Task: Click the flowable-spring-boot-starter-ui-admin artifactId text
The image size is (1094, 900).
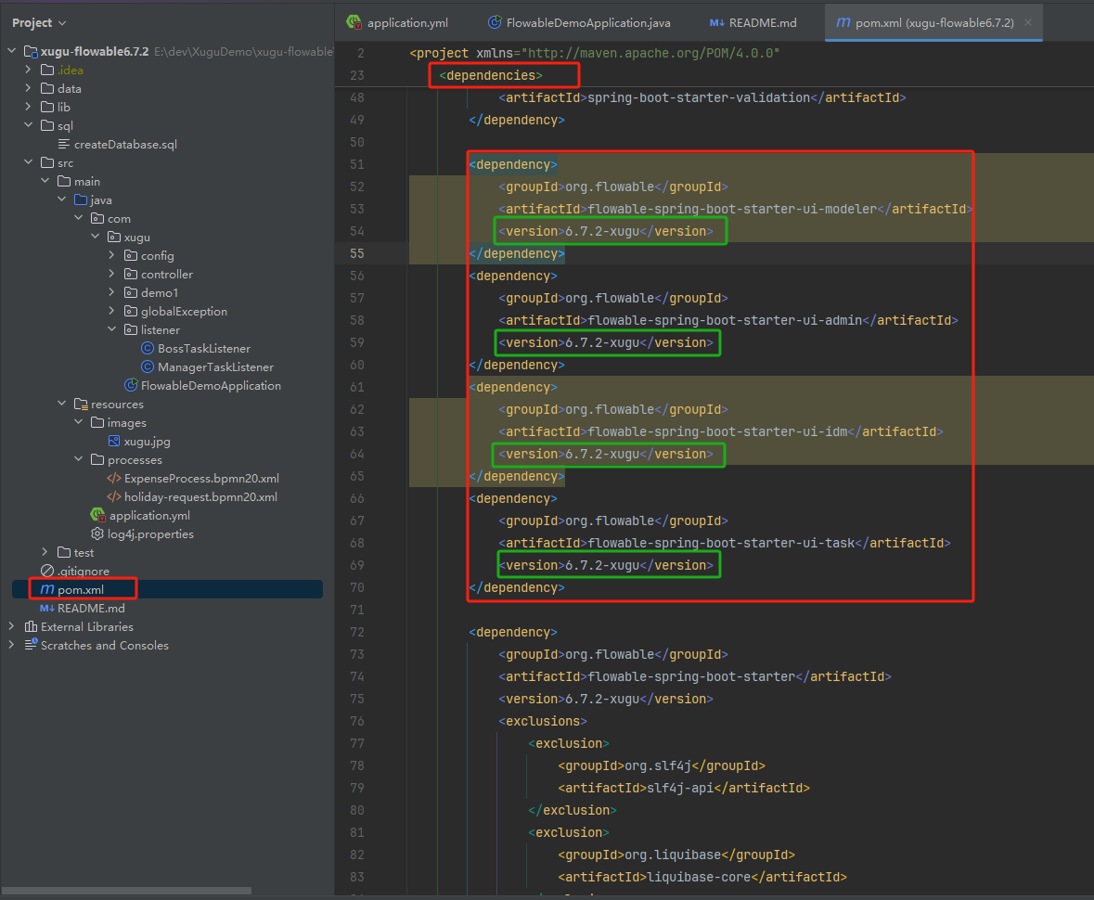Action: (x=725, y=320)
